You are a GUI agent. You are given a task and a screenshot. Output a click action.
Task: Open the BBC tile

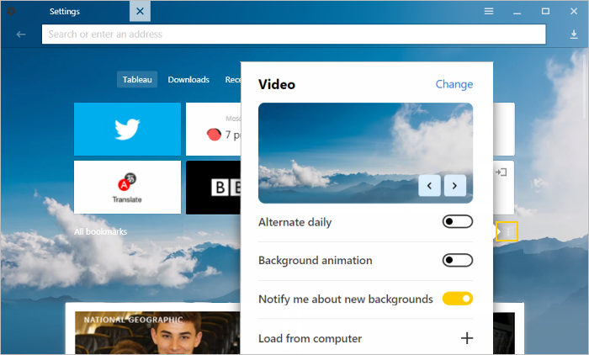[214, 188]
